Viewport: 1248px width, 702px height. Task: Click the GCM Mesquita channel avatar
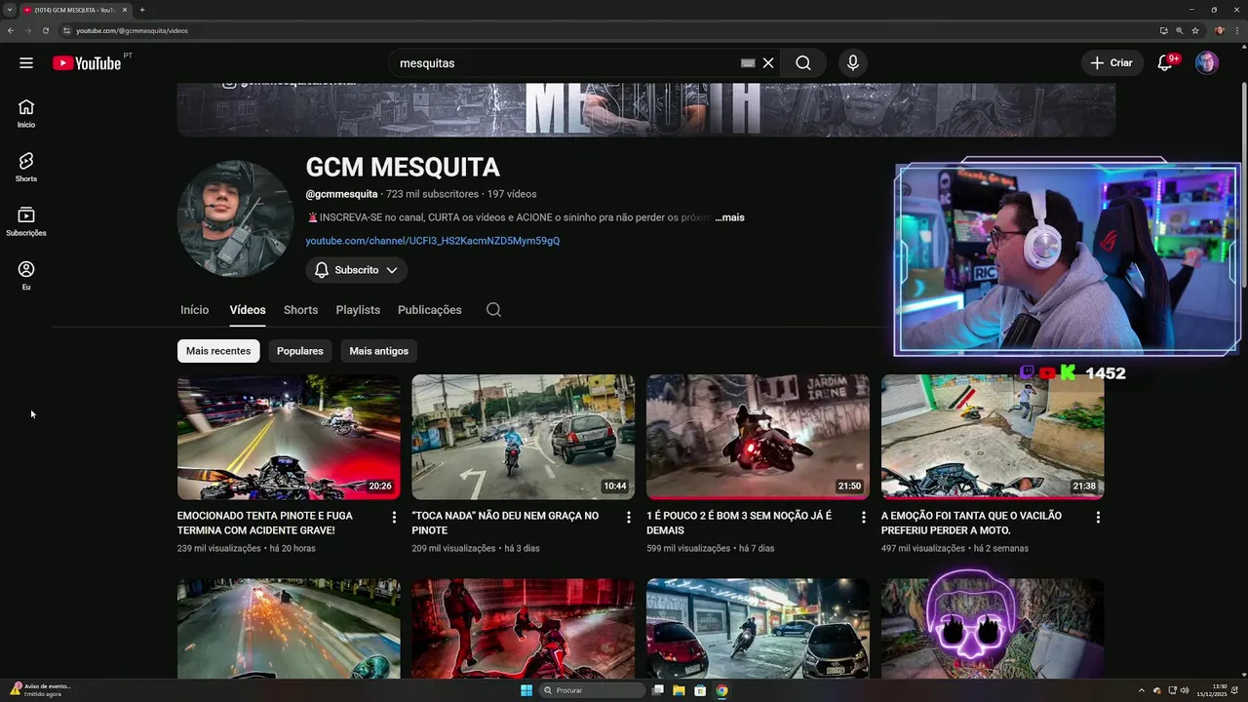tap(235, 218)
